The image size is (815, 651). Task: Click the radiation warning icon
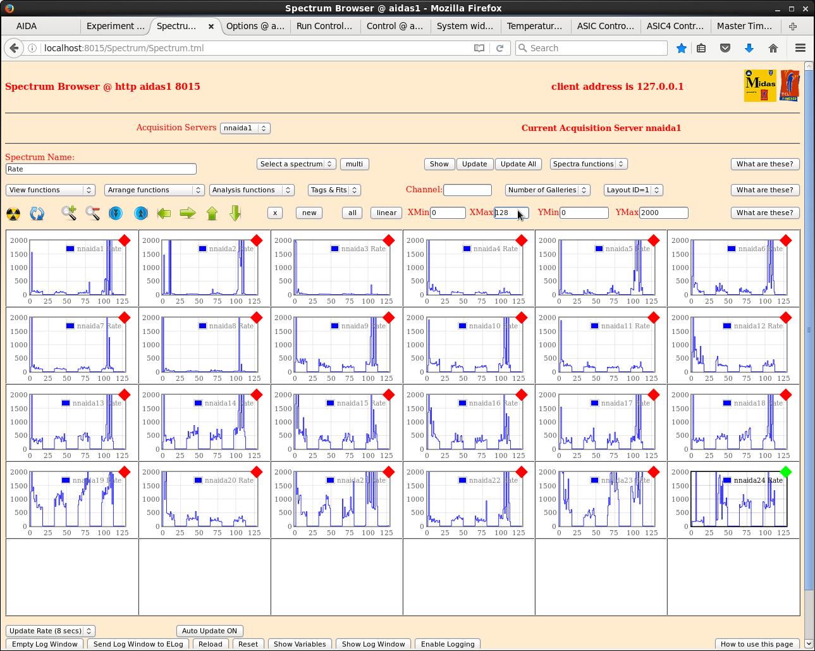pos(13,213)
